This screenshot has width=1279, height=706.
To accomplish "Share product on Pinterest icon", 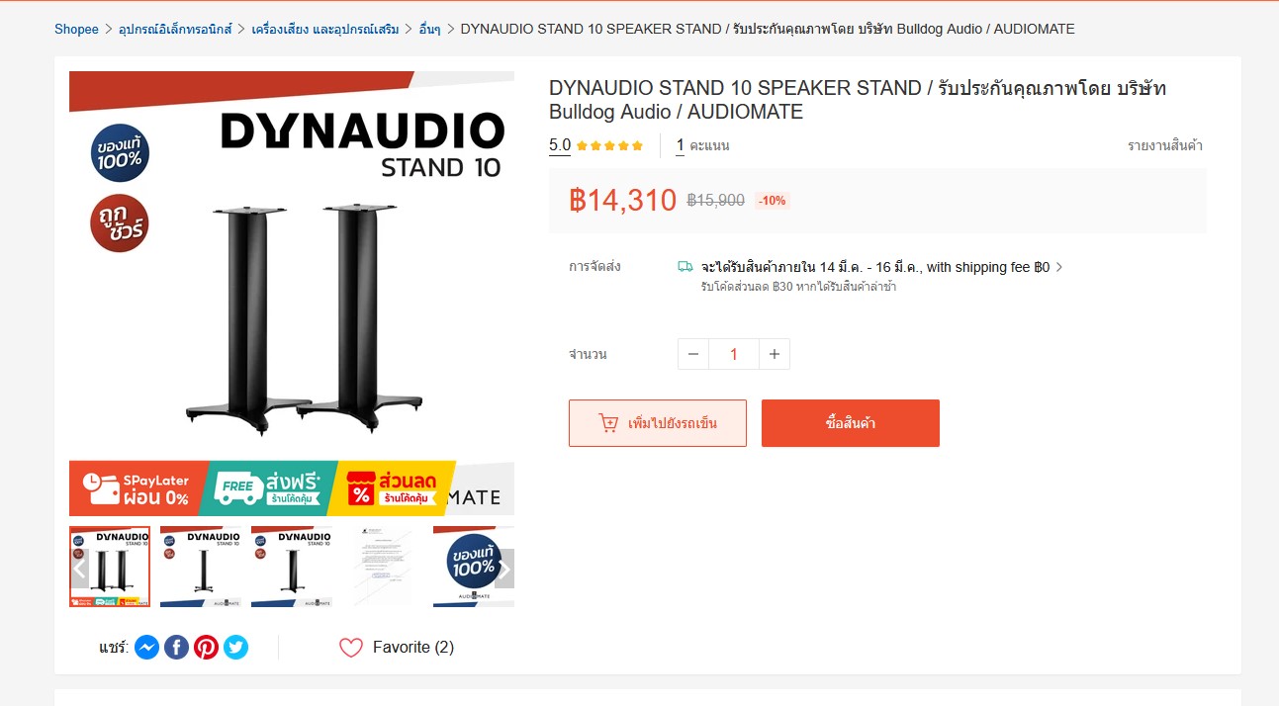I will tap(206, 648).
